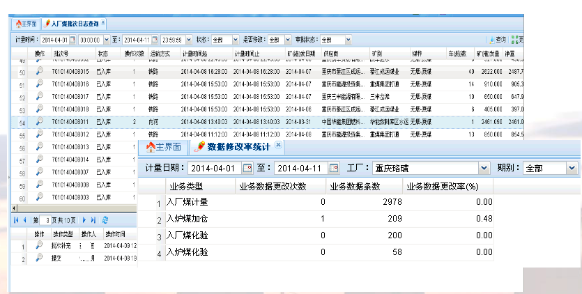Open calendar picker for 2014-04-11 end date
The width and height of the screenshot is (582, 294).
point(334,168)
